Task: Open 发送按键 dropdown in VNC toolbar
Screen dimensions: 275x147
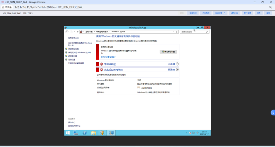Action: coord(220,13)
